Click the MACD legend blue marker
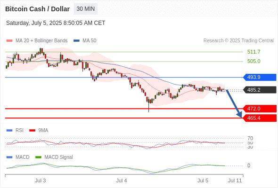This screenshot has width=278, height=188. coord(9,157)
